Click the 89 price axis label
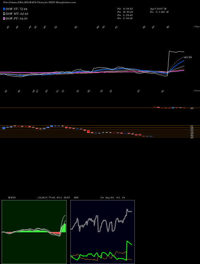The height and width of the screenshot is (264, 200). [x=192, y=108]
